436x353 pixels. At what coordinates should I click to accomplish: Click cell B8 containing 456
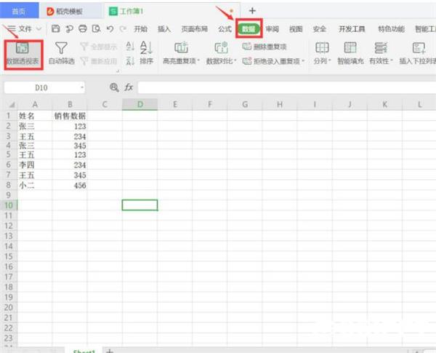pos(70,186)
